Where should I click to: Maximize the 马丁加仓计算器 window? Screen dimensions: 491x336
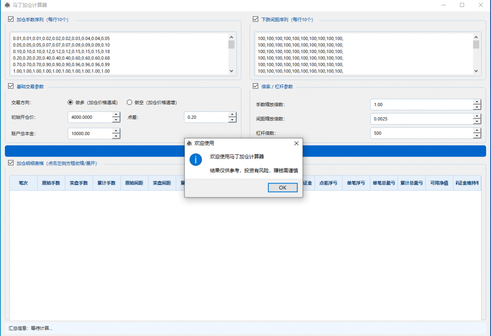pyautogui.click(x=462, y=5)
